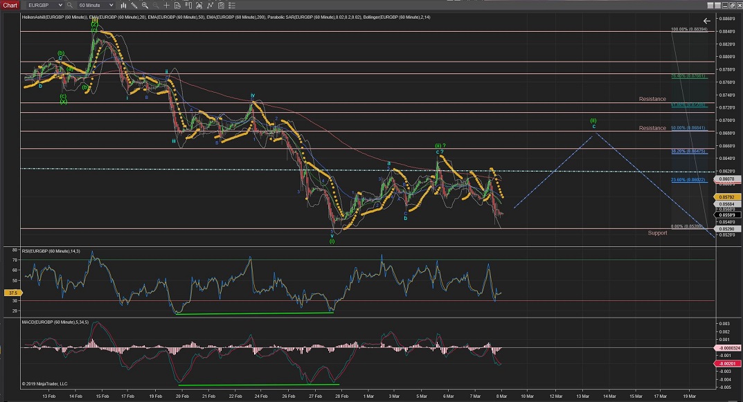This screenshot has width=743, height=402.
Task: Select the Chart tab label
Action: click(x=10, y=6)
